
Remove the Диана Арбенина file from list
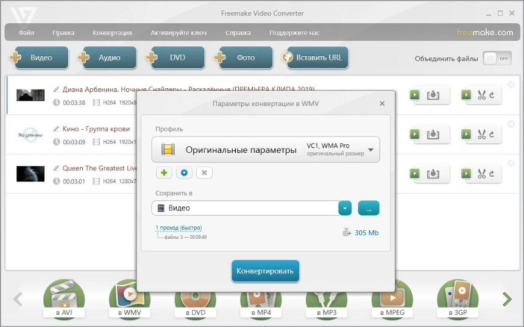[511, 85]
